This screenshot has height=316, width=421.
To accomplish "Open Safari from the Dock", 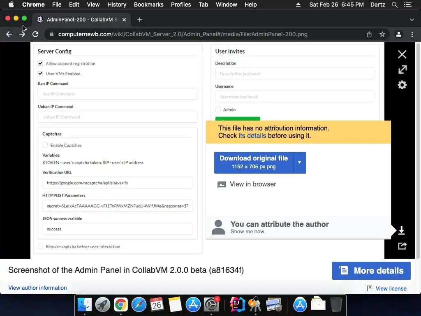I will [x=139, y=304].
